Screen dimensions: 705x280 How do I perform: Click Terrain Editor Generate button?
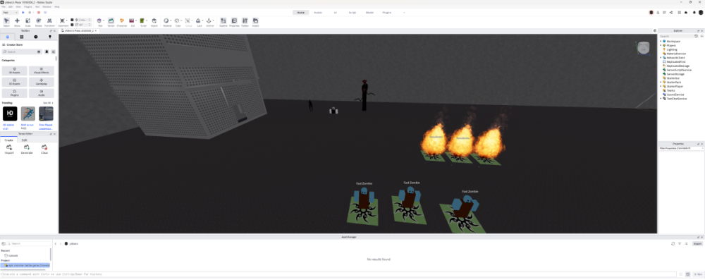pyautogui.click(x=27, y=149)
